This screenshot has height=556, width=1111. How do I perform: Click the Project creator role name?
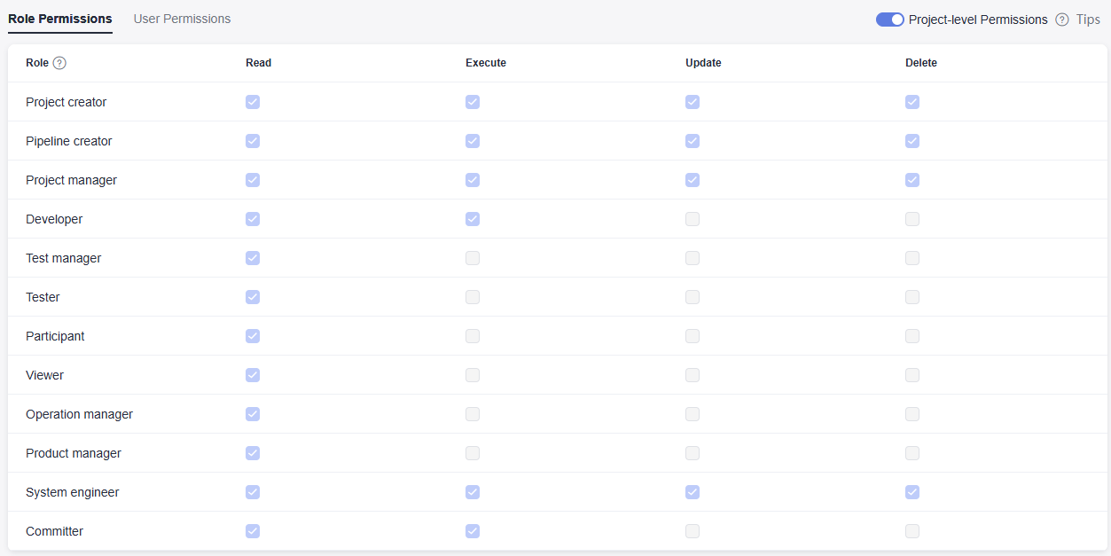(66, 102)
